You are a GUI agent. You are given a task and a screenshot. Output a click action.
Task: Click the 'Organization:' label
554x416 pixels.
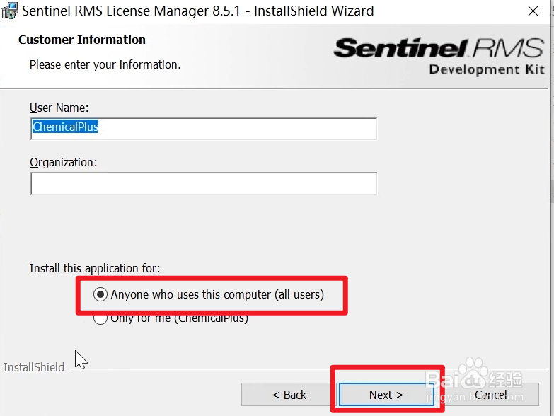63,162
